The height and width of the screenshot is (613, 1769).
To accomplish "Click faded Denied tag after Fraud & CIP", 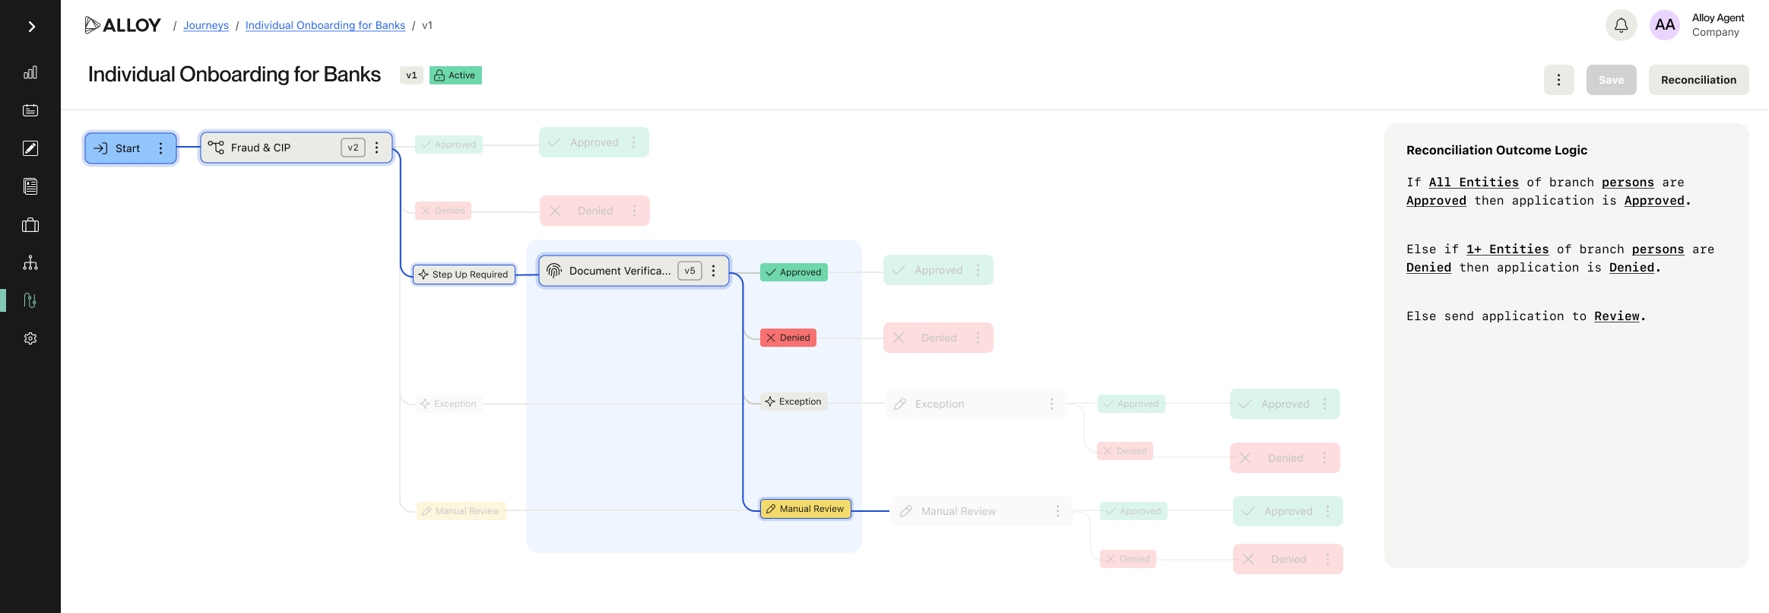I will point(443,211).
